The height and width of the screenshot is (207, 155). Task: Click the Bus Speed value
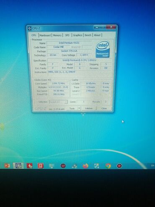coord(59,91)
